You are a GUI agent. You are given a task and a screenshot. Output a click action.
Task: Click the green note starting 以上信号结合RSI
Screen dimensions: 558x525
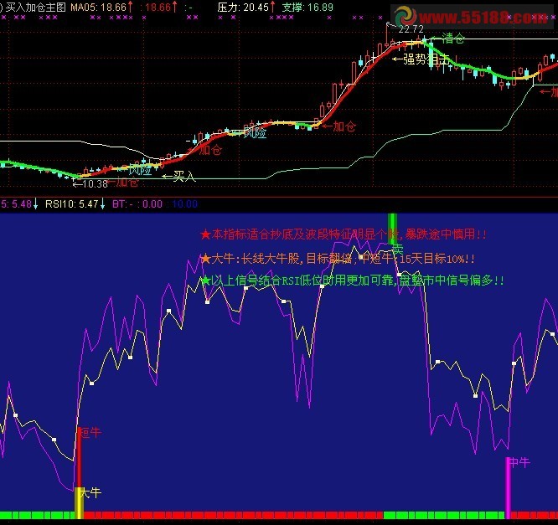click(352, 281)
